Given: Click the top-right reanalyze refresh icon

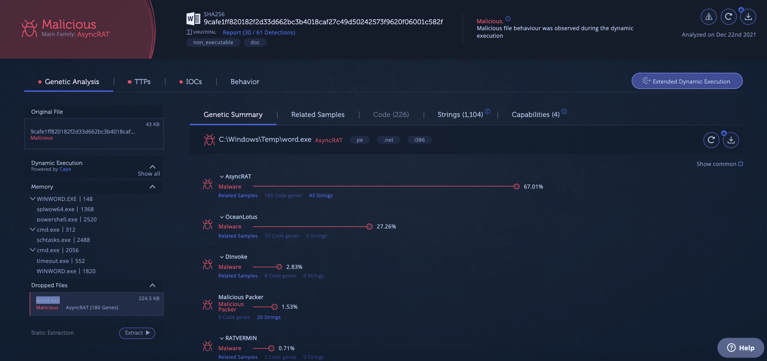Looking at the screenshot, I should point(728,17).
